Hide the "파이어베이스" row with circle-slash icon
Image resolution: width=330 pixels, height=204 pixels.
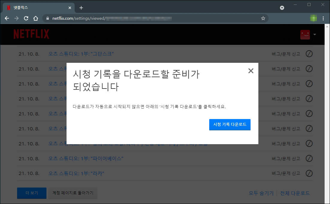pos(309,159)
